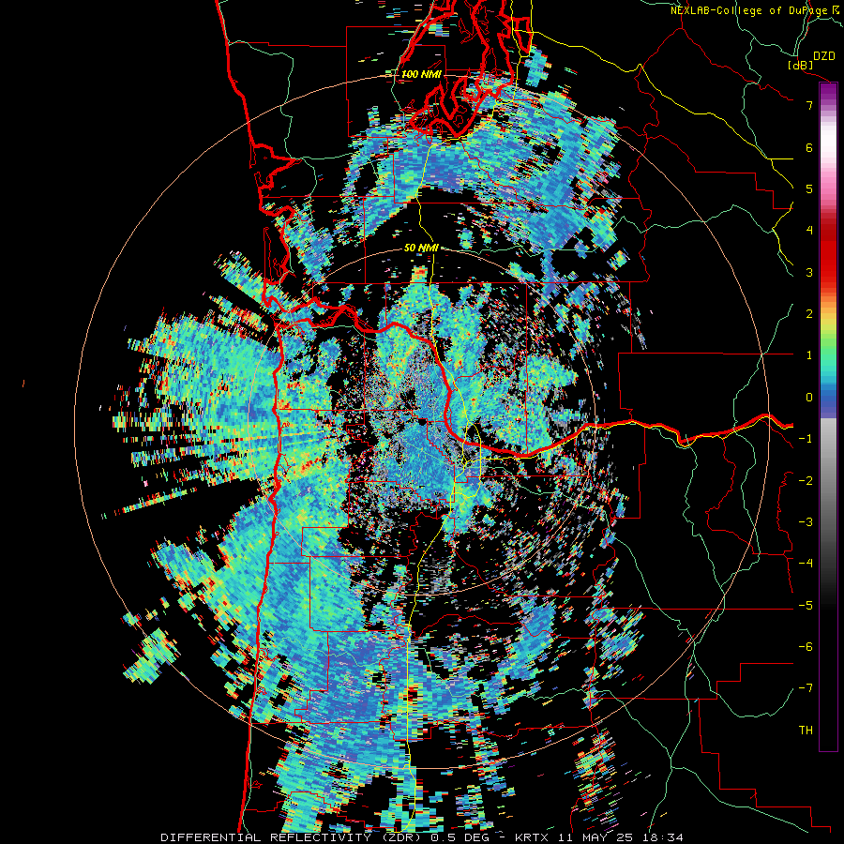Click the DZD product label above color scale

(x=823, y=56)
